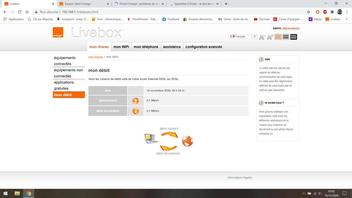This screenshot has width=352, height=198.
Task: Open File Explorer from the taskbar
Action: [x=17, y=193]
